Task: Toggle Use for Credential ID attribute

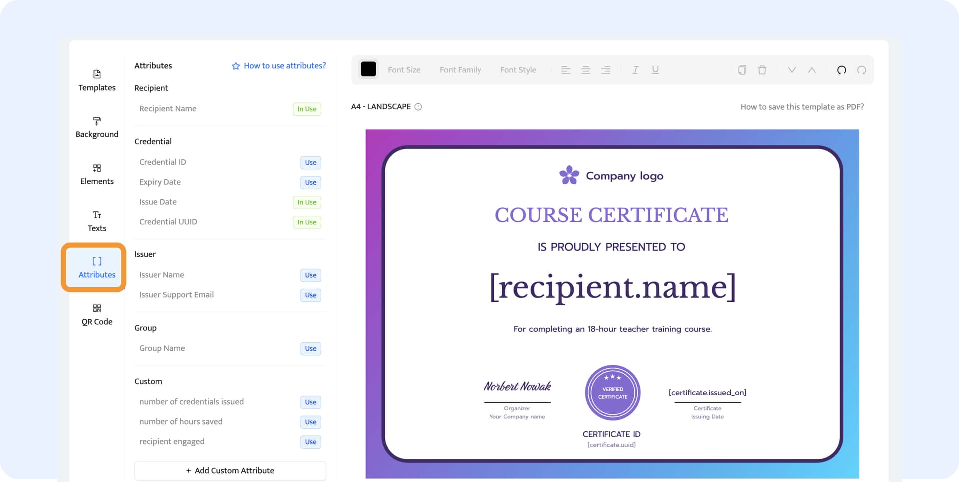Action: tap(310, 163)
